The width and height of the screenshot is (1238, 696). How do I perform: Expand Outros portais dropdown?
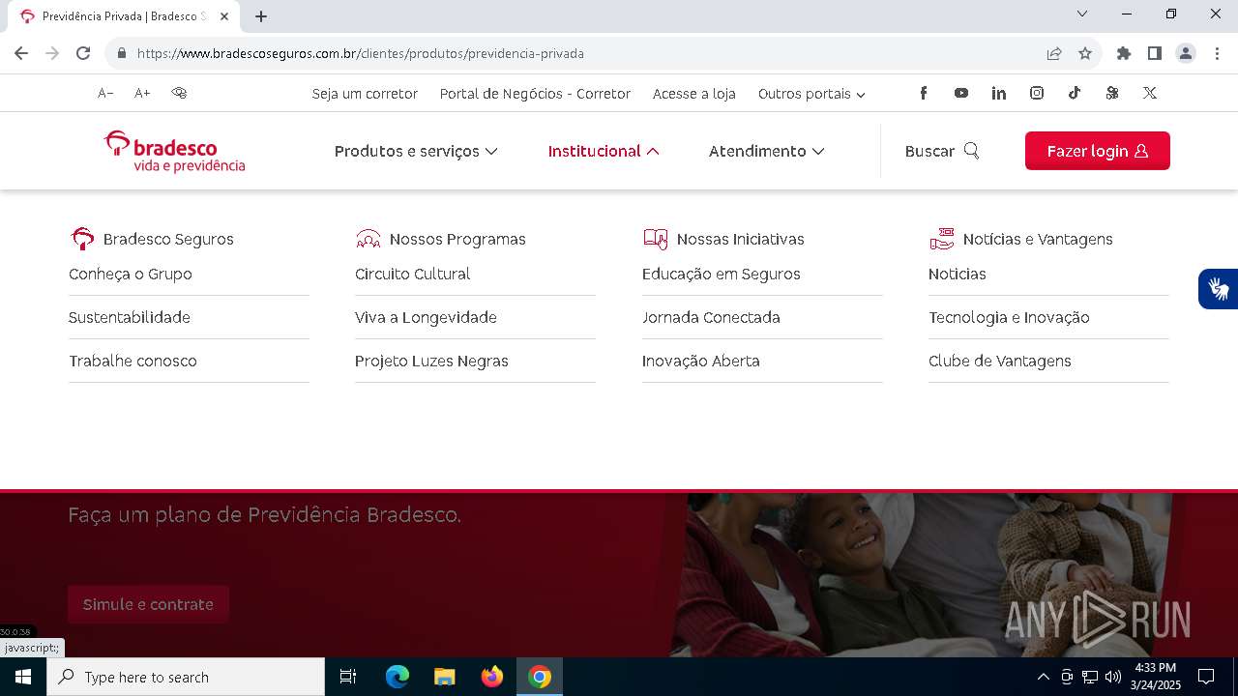coord(811,94)
